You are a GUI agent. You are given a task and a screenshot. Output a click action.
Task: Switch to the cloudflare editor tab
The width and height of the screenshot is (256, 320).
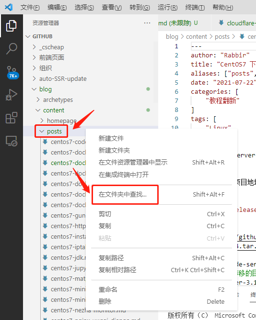tap(237, 23)
